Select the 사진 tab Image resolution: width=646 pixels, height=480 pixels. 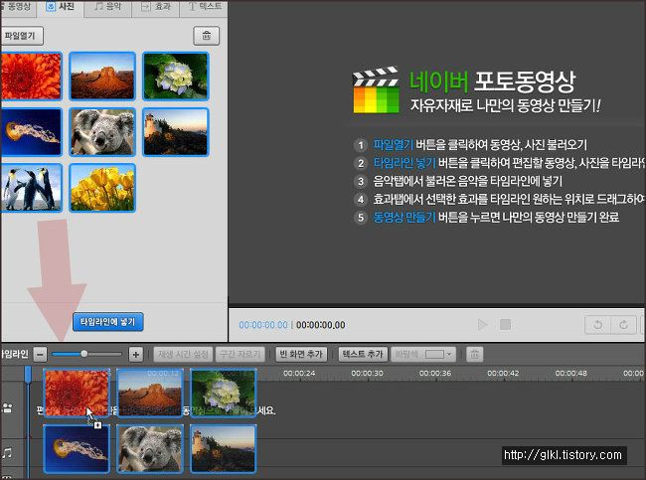pyautogui.click(x=61, y=7)
